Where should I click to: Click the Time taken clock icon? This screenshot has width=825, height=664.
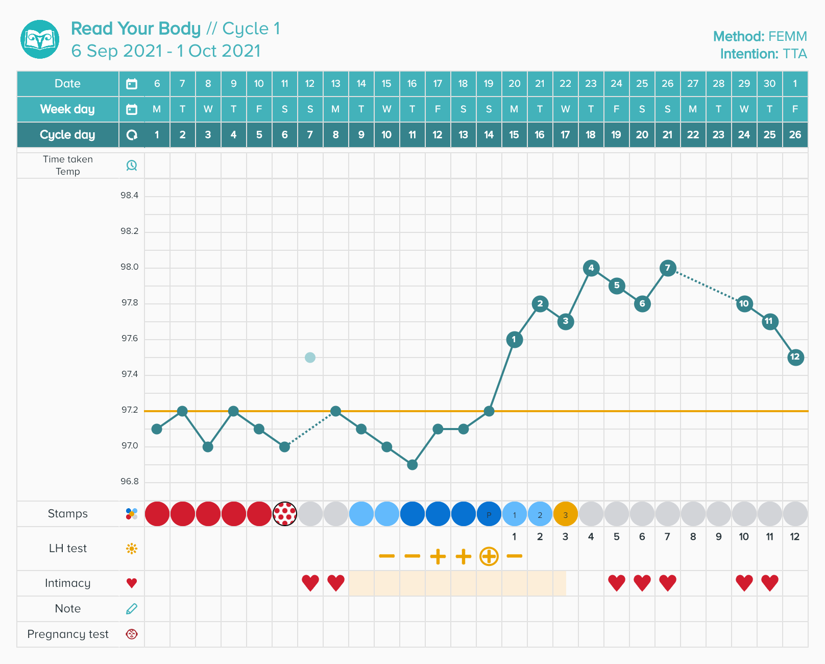pyautogui.click(x=132, y=165)
